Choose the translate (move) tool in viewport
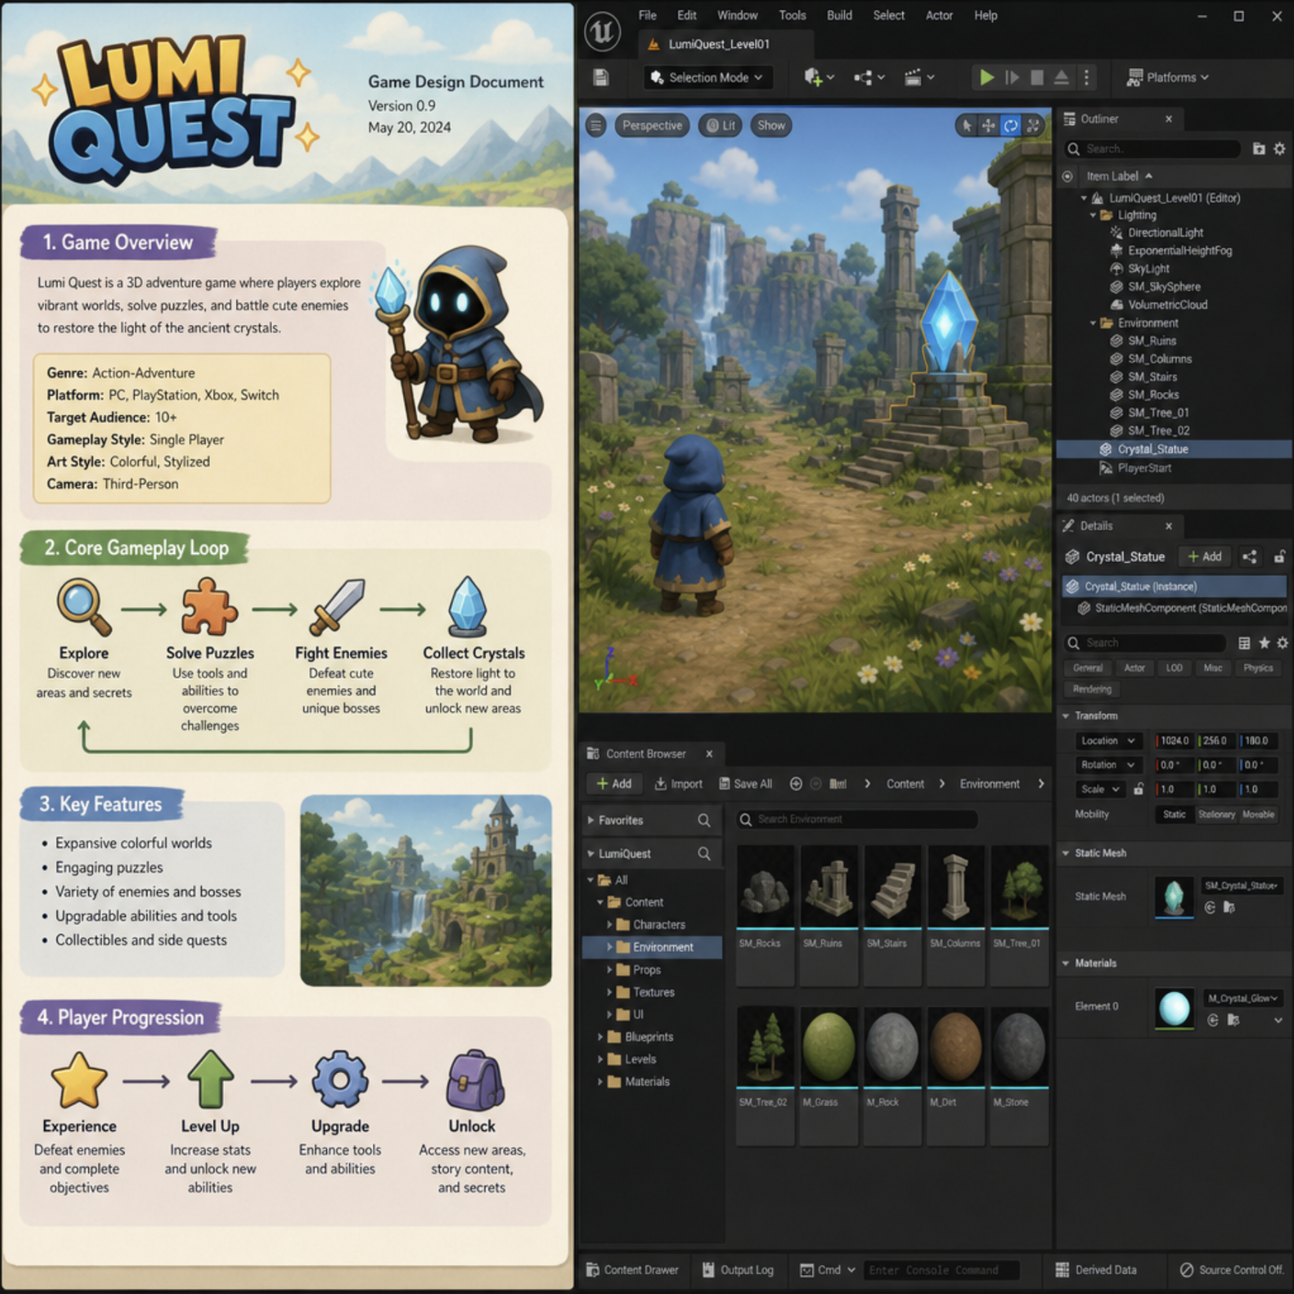 (988, 125)
